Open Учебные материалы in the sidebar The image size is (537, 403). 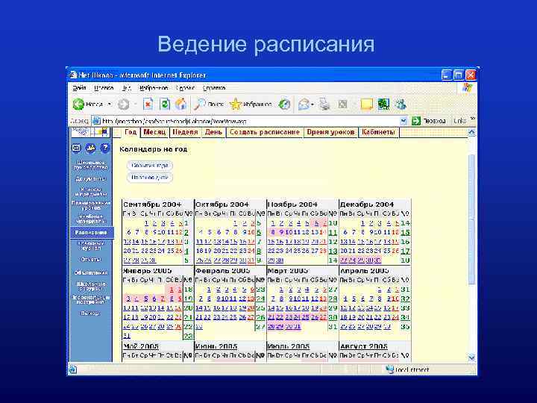(91, 219)
